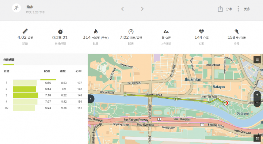Click the three-dot more options icon
Viewport: 263px width, 144px height.
click(238, 9)
